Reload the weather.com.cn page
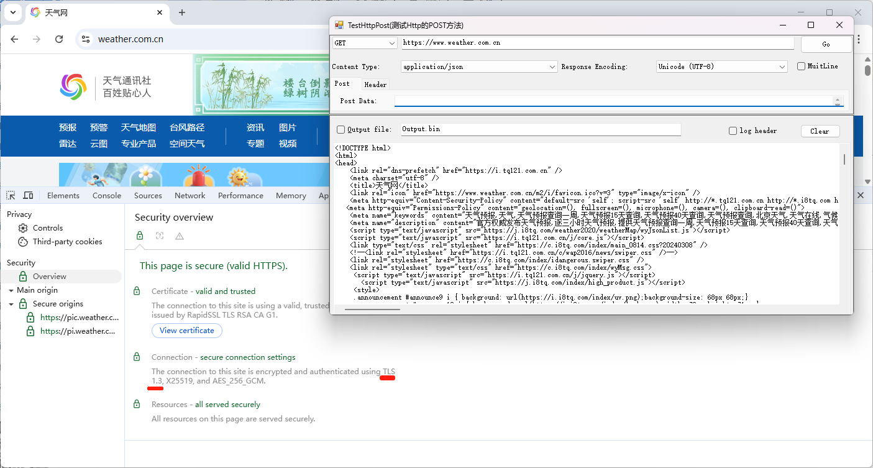Viewport: 873px width, 468px height. point(59,39)
